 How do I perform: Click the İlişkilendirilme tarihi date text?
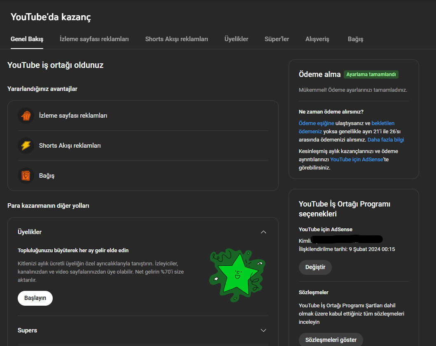(x=347, y=249)
